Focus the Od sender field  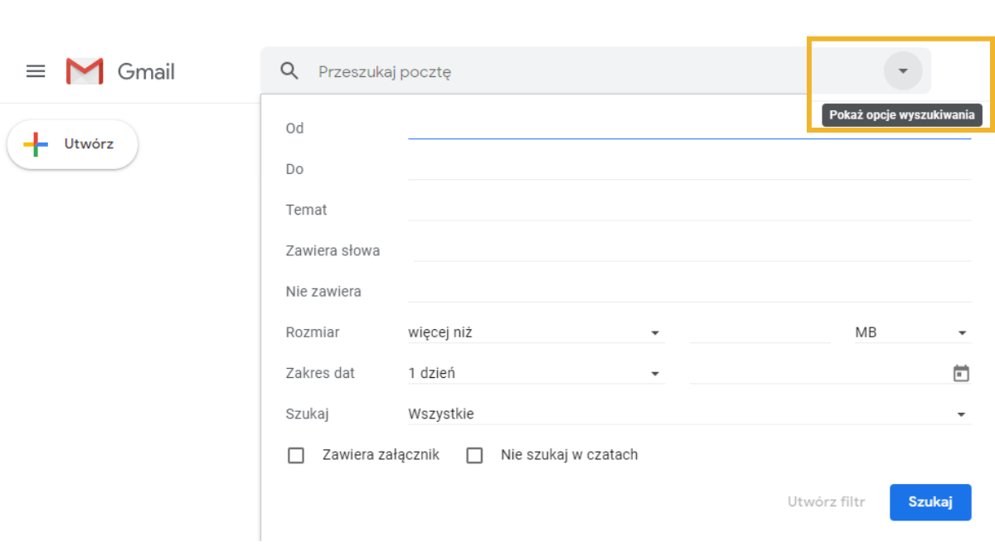[688, 128]
